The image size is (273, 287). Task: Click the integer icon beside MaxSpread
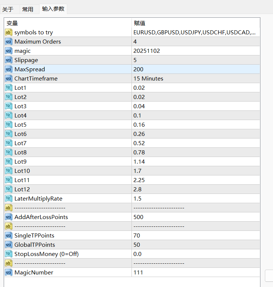click(8, 69)
